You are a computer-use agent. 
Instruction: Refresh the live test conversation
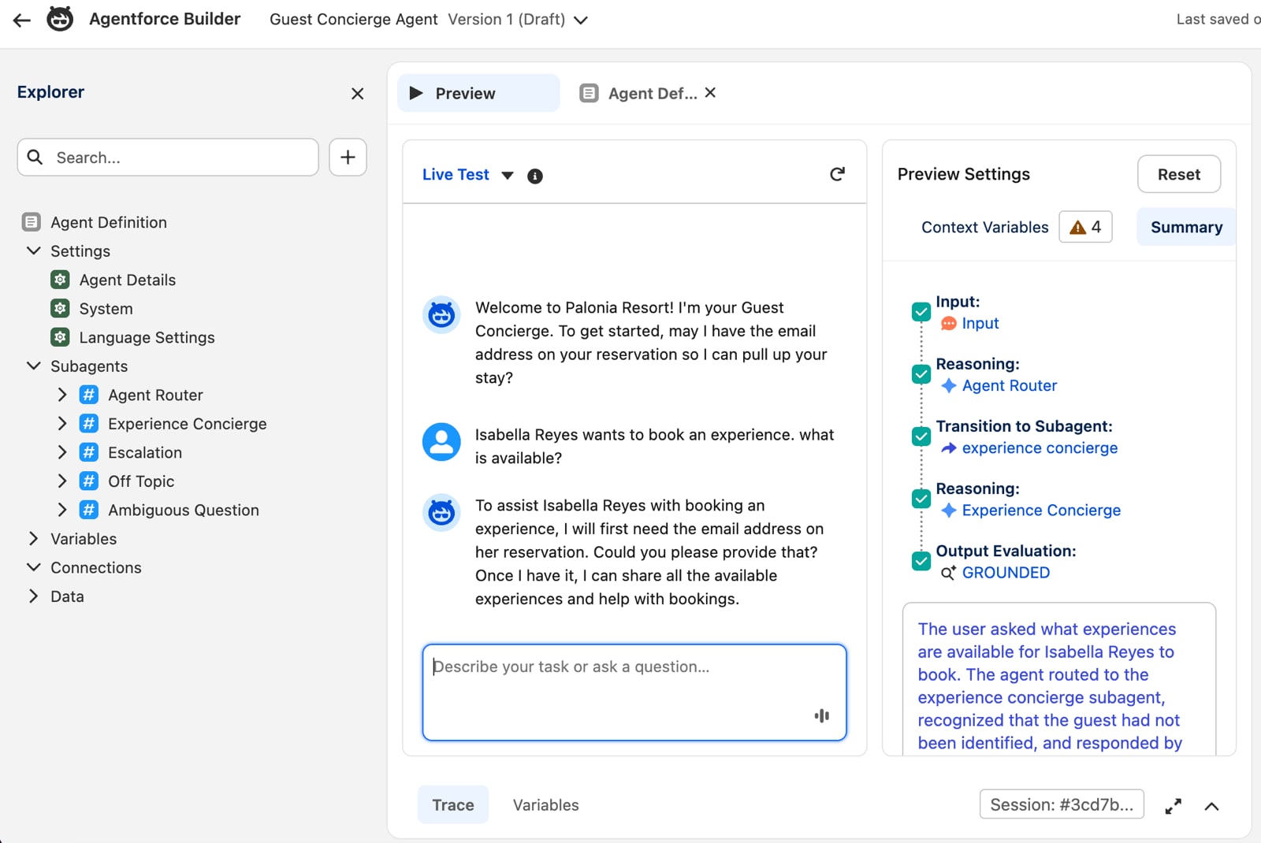tap(837, 174)
